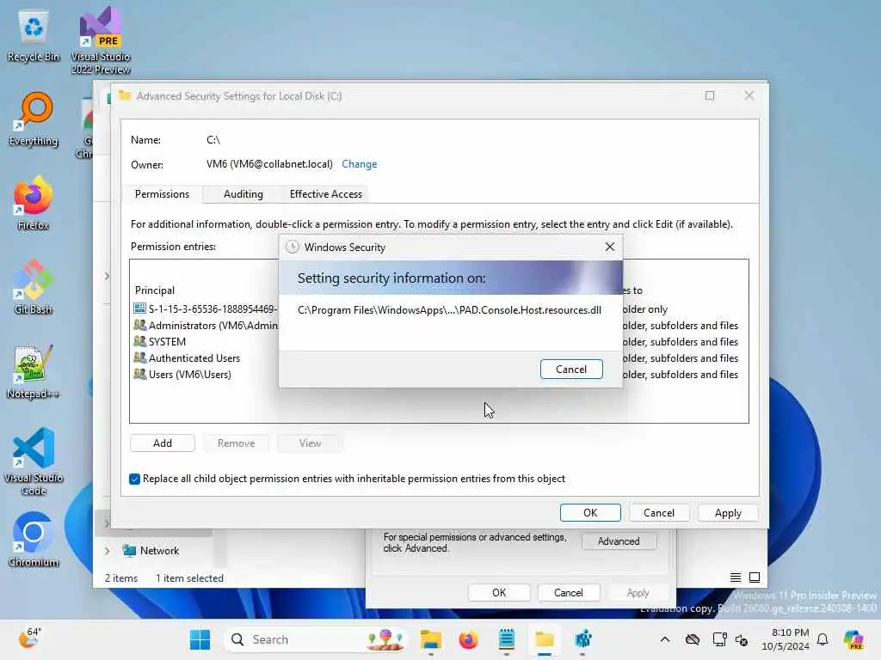Open the weather widget showing 64°
Image resolution: width=881 pixels, height=660 pixels.
29,639
